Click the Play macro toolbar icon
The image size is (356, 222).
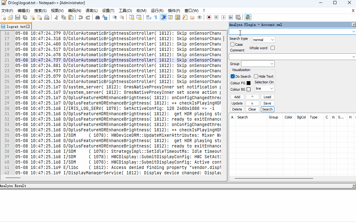[224, 17]
